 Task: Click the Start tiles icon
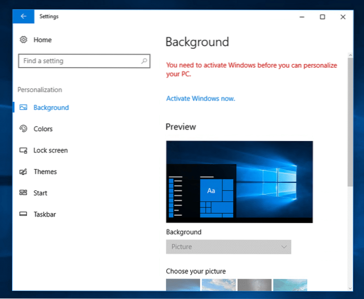tap(23, 193)
